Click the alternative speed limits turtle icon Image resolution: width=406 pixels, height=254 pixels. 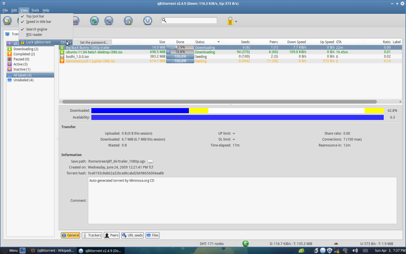pos(336,244)
